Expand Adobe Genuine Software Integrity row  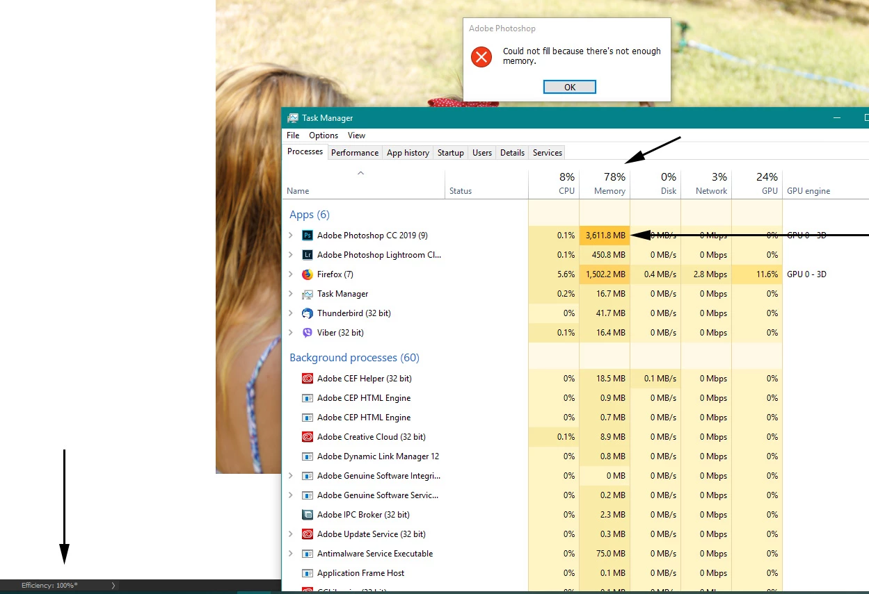pyautogui.click(x=291, y=476)
